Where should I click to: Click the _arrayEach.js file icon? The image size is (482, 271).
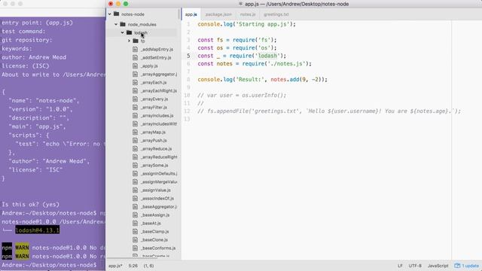click(x=135, y=82)
